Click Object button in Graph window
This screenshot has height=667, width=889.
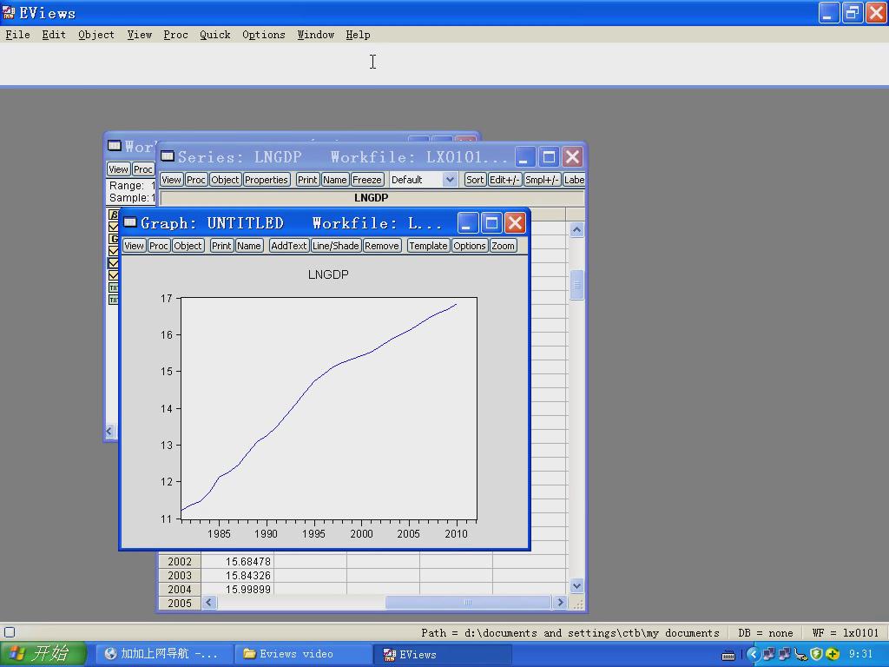(x=188, y=246)
